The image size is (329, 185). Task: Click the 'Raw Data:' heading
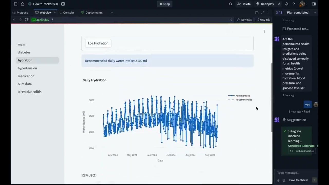pos(89,175)
